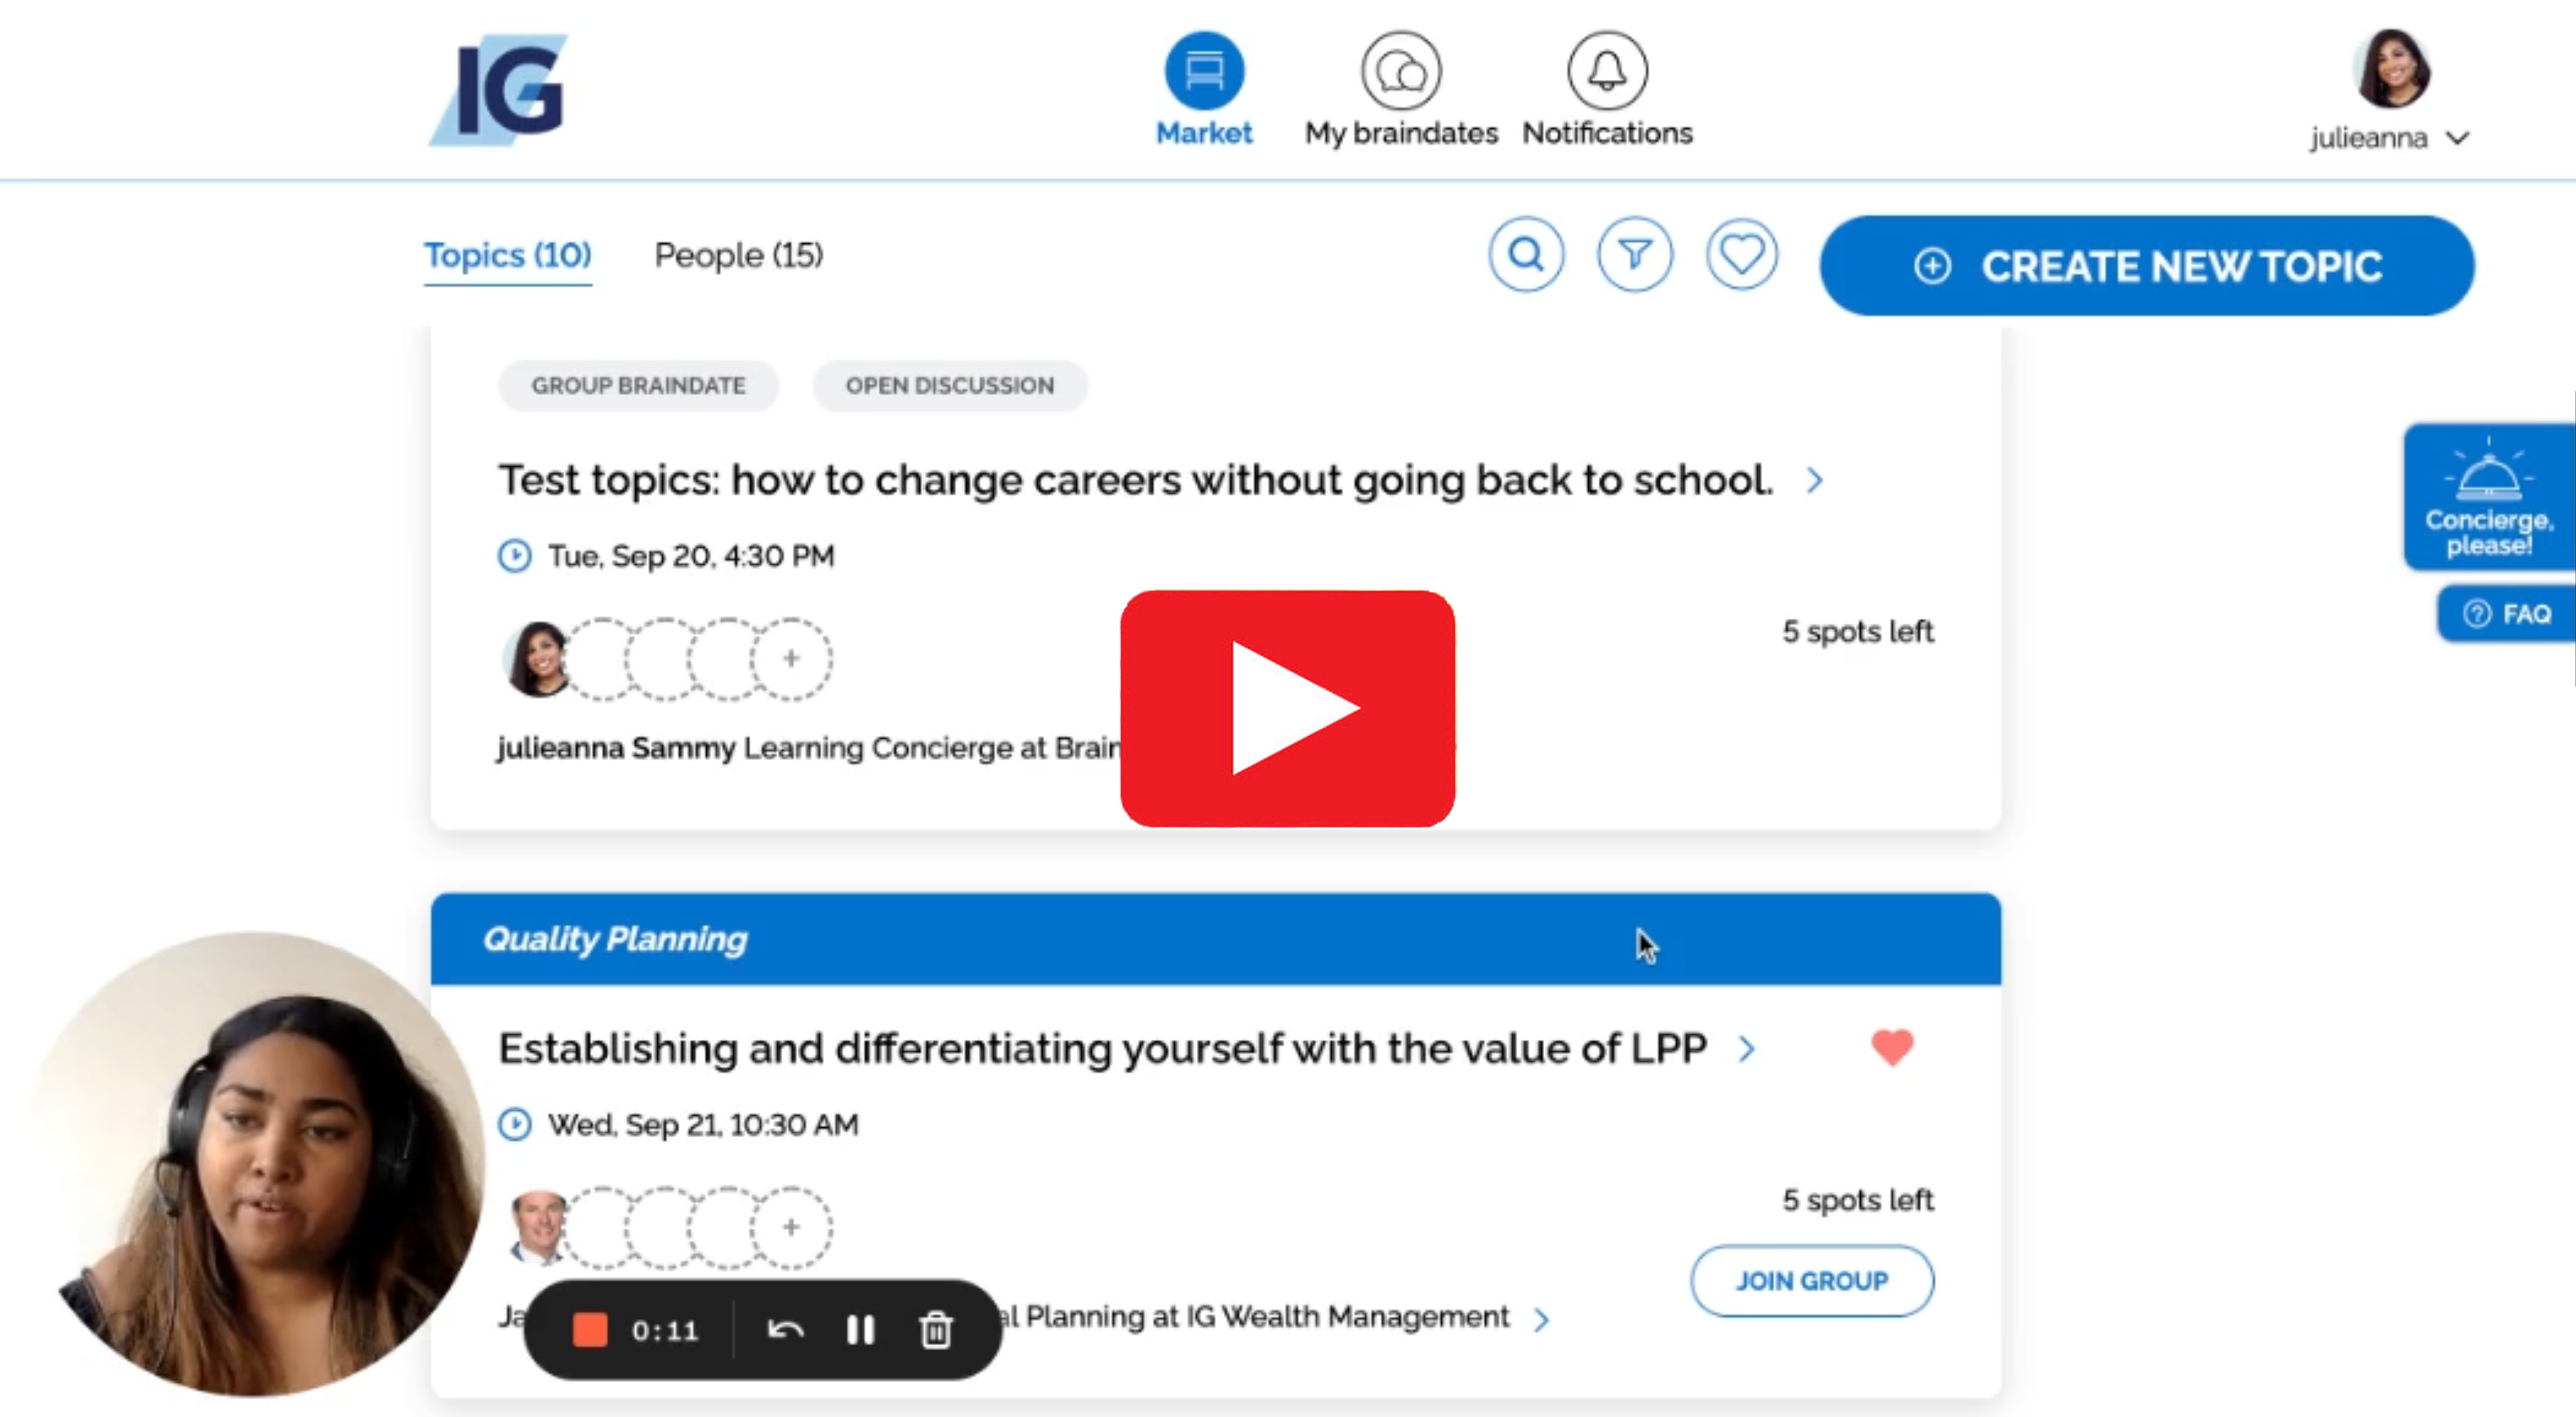The image size is (2576, 1417).
Task: Unfavorite the LPP topic red heart
Action: coord(1891,1047)
